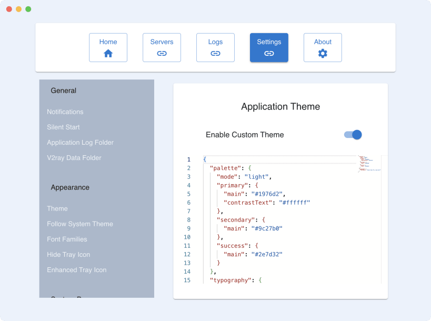Jump to Hide Tray Icon setting

(68, 255)
